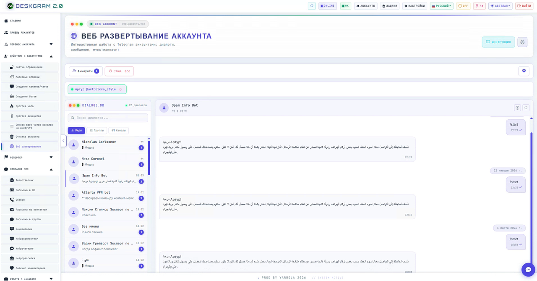Open Настройки from top bar
537x281 pixels.
pyautogui.click(x=414, y=6)
